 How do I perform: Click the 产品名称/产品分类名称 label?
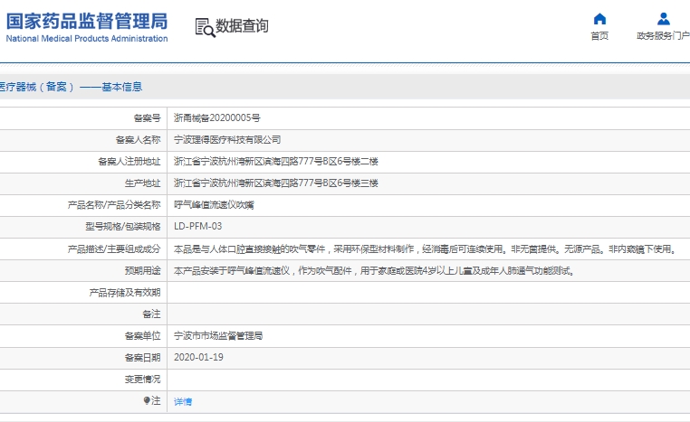(114, 205)
